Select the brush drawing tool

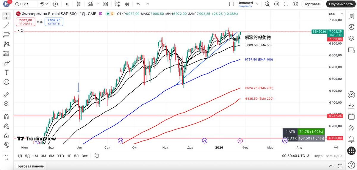(6, 63)
